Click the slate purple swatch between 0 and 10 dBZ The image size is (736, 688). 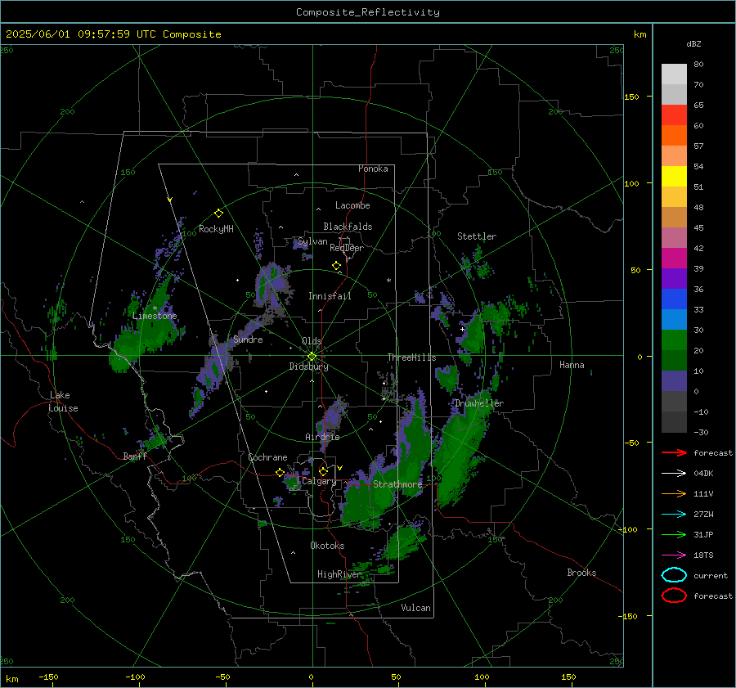click(x=674, y=381)
